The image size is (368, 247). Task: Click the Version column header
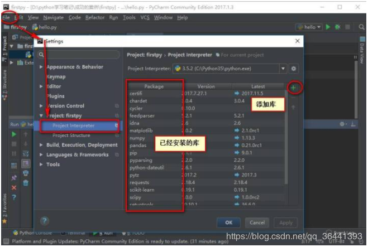click(206, 86)
